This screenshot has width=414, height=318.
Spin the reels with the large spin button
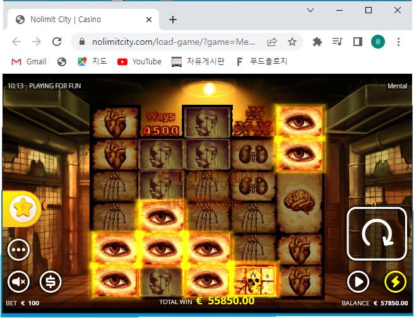click(x=377, y=233)
